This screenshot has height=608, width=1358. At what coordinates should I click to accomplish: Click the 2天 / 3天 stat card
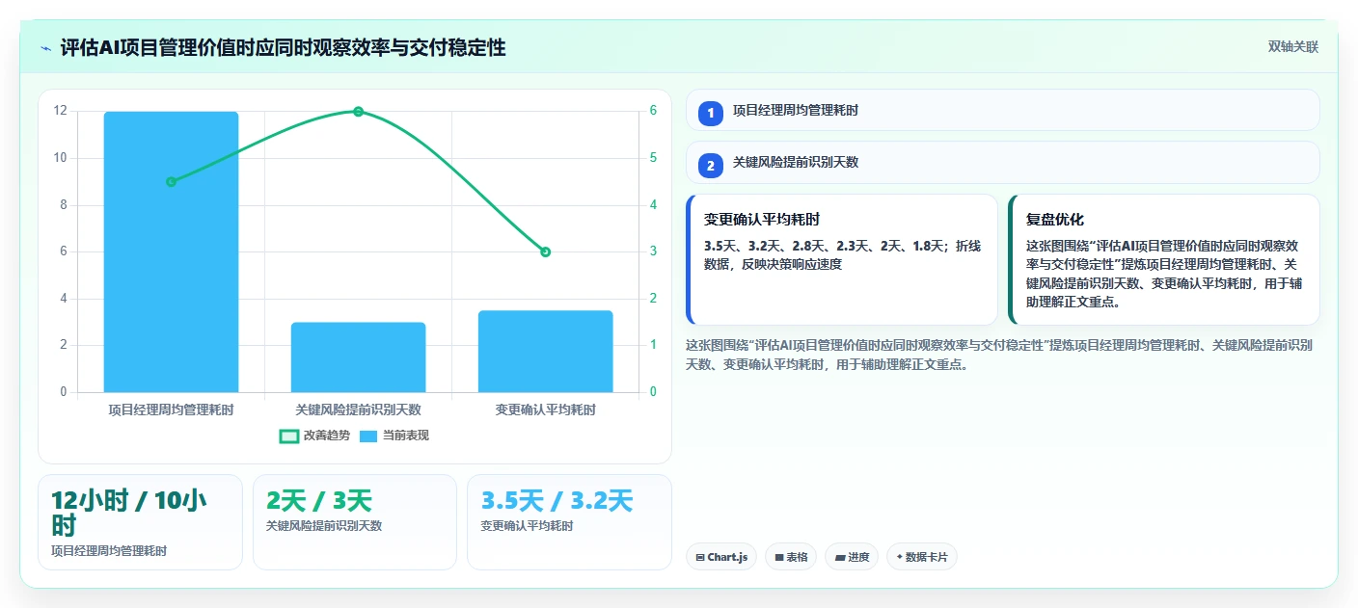pos(355,522)
